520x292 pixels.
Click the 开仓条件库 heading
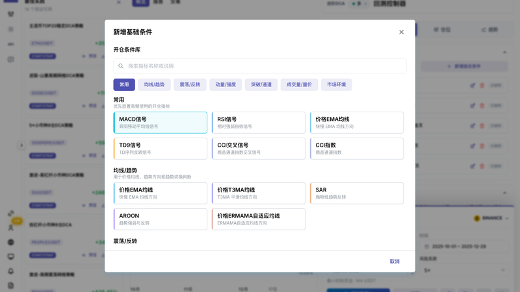[127, 50]
